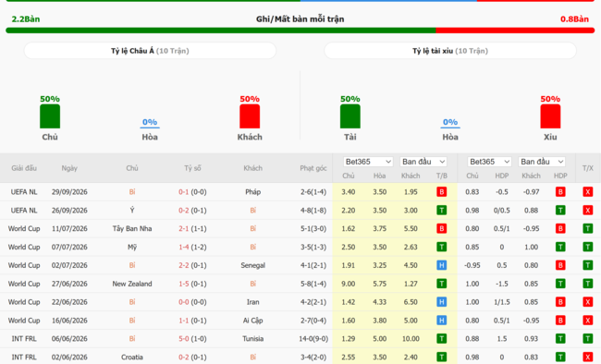Click away odds 10.00 in Tunisia row
This screenshot has height=364, width=601.
411,339
